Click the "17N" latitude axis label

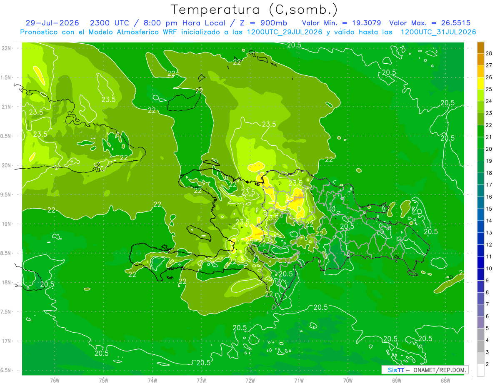(x=6, y=341)
